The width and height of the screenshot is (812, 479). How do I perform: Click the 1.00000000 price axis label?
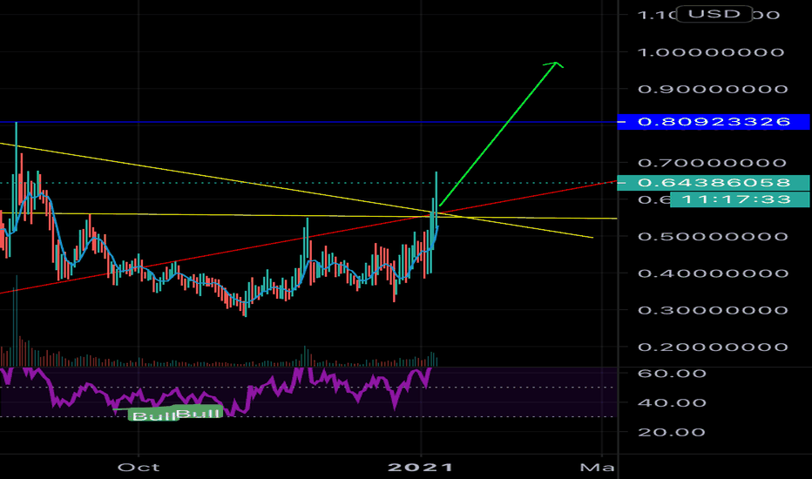[x=711, y=52]
